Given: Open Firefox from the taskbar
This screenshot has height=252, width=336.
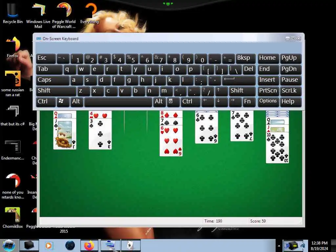Looking at the screenshot, I should [89, 245].
